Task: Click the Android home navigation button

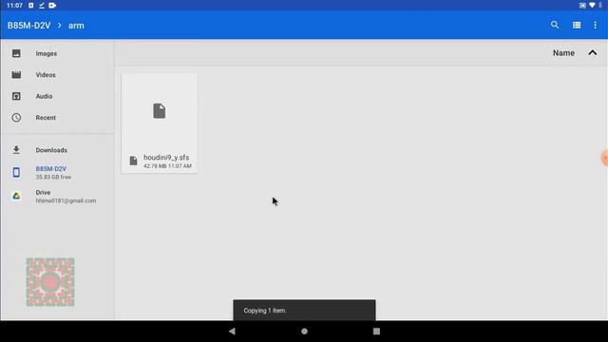Action: tap(304, 332)
